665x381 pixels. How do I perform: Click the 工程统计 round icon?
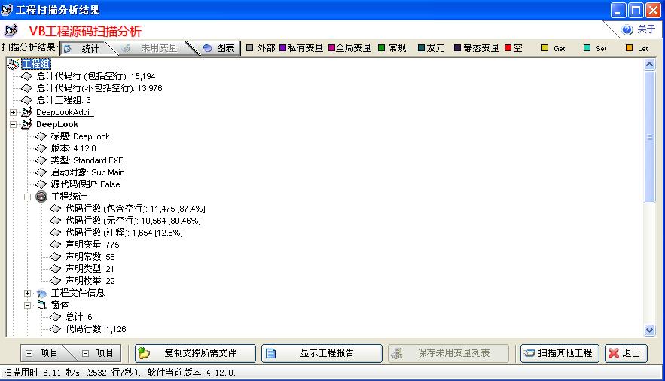41,197
